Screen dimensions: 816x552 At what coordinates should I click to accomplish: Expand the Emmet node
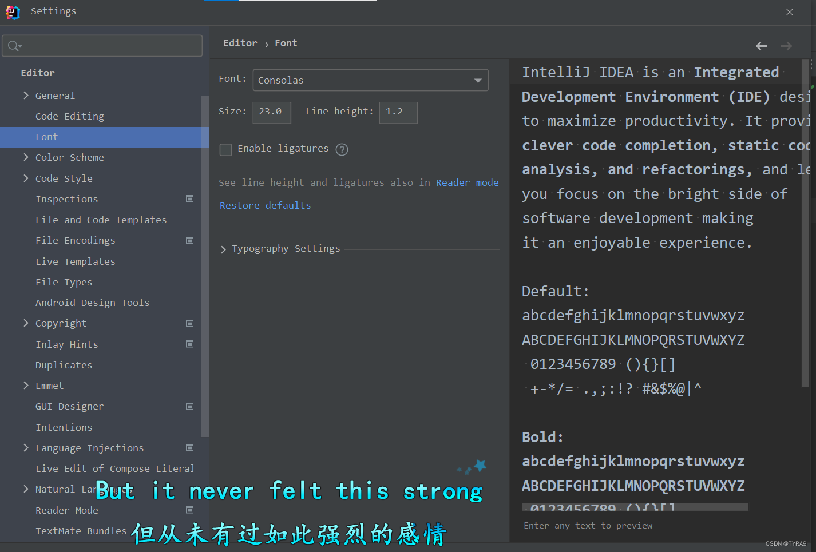[26, 386]
